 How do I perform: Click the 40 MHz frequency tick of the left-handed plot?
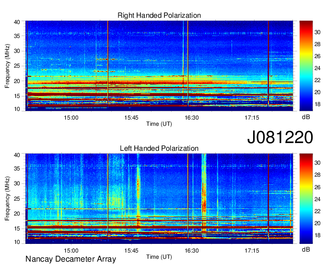click(x=17, y=155)
